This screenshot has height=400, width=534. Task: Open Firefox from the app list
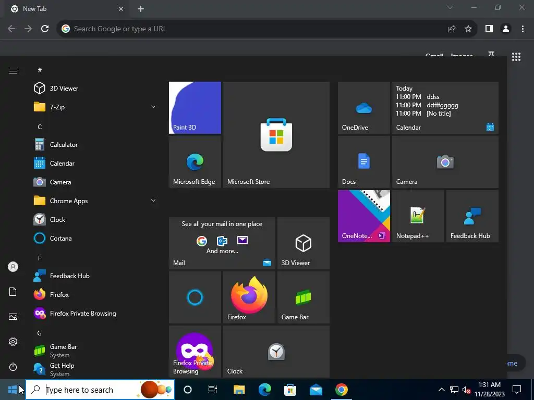coord(95,295)
